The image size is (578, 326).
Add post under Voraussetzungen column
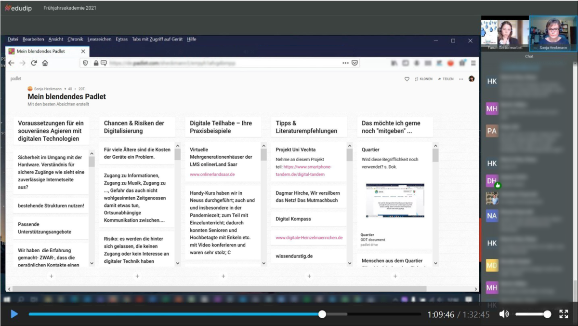click(x=52, y=276)
